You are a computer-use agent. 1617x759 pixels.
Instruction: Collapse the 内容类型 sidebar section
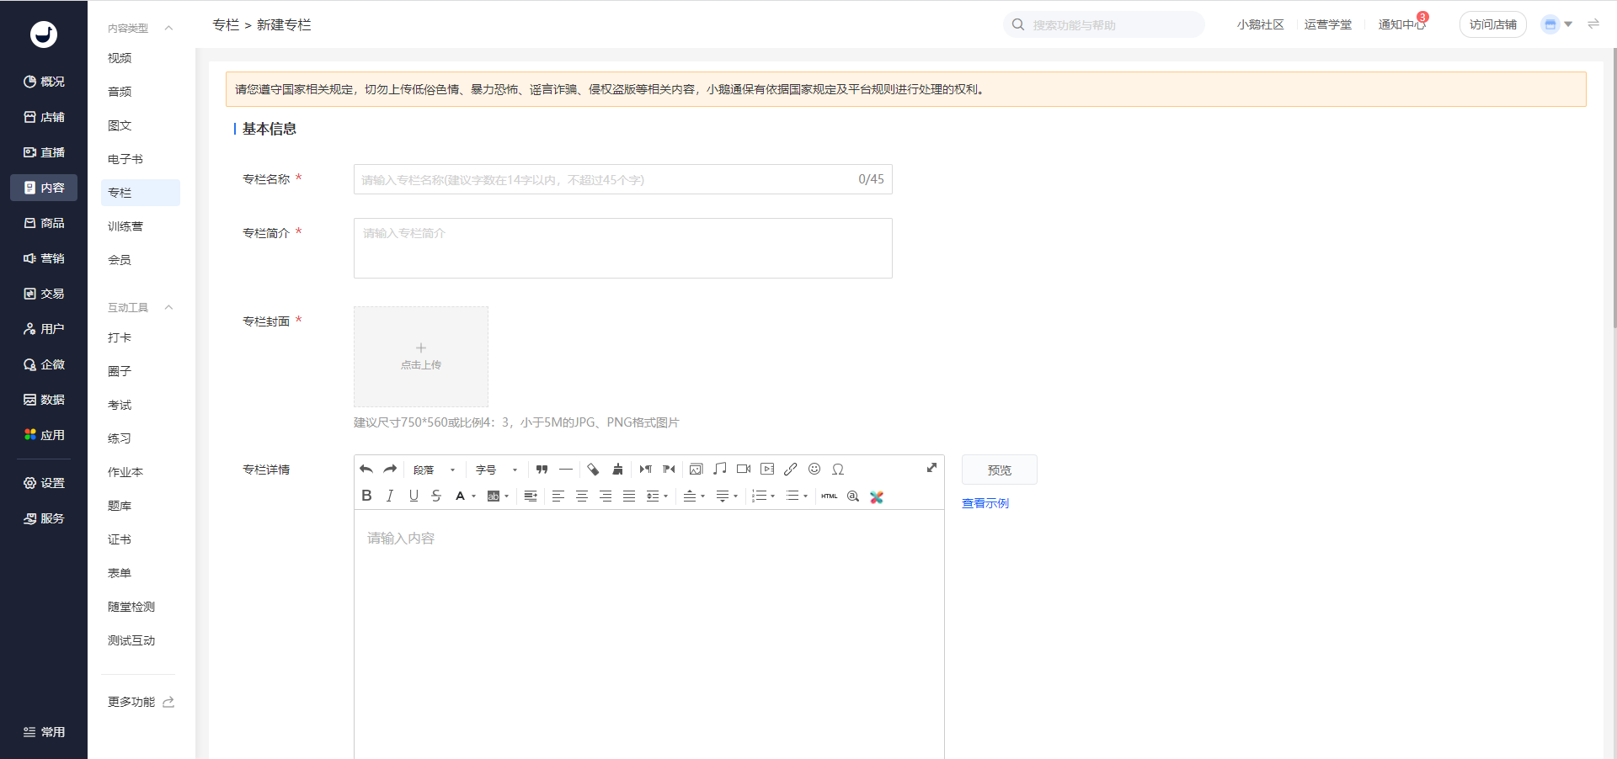168,28
